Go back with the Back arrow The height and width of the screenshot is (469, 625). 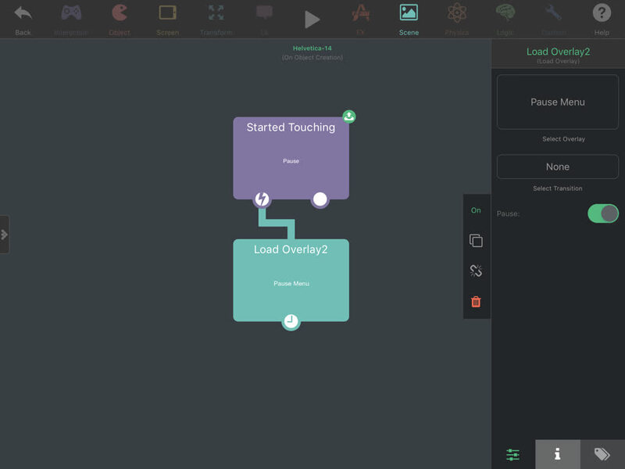[x=23, y=19]
